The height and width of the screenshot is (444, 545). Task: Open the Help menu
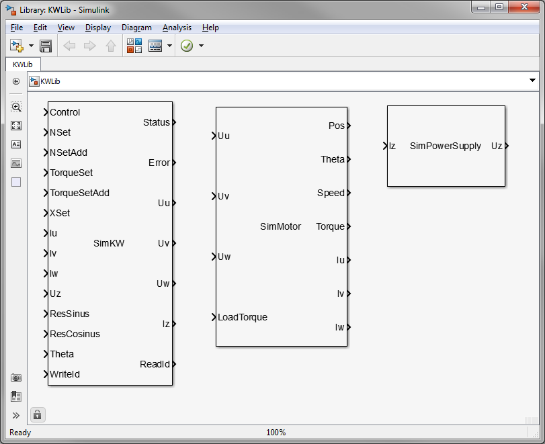click(210, 28)
